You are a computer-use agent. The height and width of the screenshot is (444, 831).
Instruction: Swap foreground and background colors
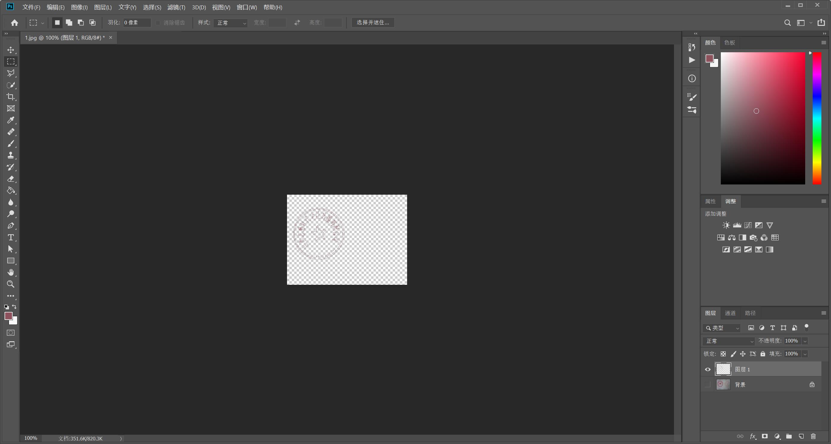[14, 306]
